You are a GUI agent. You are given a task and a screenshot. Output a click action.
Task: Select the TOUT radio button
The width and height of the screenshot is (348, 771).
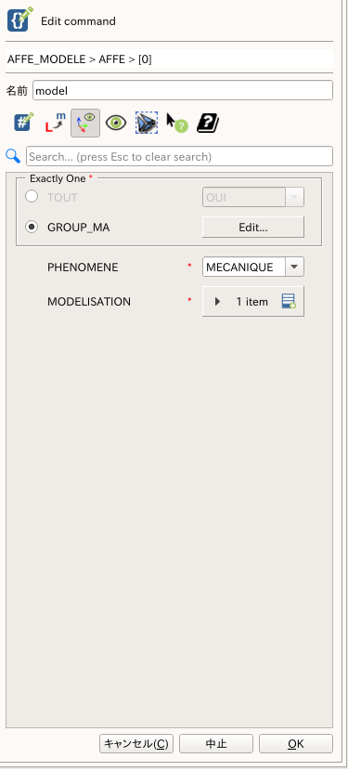pos(32,197)
